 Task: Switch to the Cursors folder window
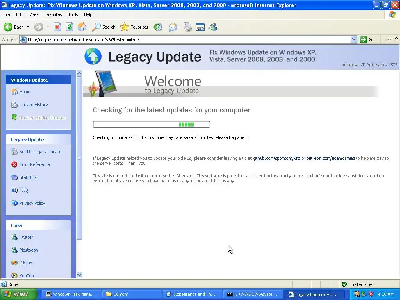132,294
